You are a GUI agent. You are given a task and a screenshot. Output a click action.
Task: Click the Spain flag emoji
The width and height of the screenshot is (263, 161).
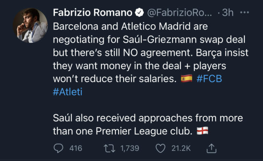tap(187, 79)
